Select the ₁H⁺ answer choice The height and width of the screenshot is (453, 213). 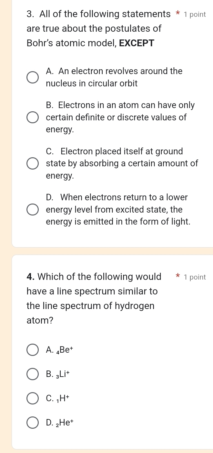(32, 398)
